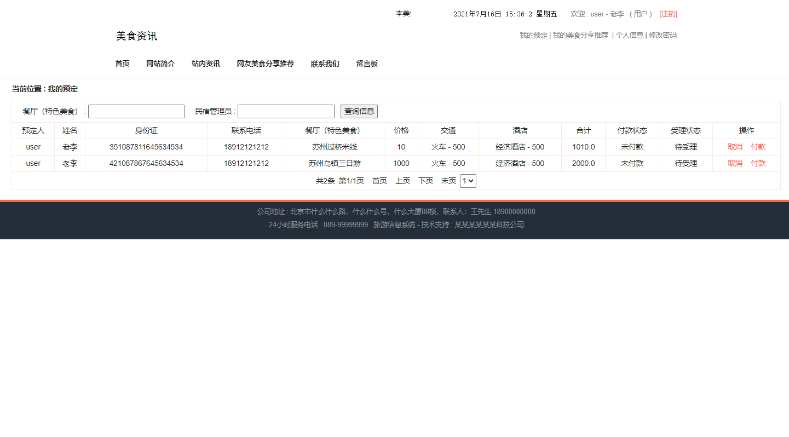
Task: Click the 联系电话 column header
Action: [246, 130]
